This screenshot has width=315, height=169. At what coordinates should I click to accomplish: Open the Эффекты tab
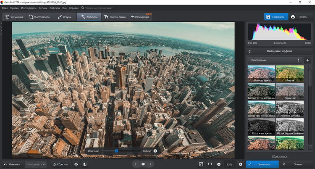pos(89,17)
